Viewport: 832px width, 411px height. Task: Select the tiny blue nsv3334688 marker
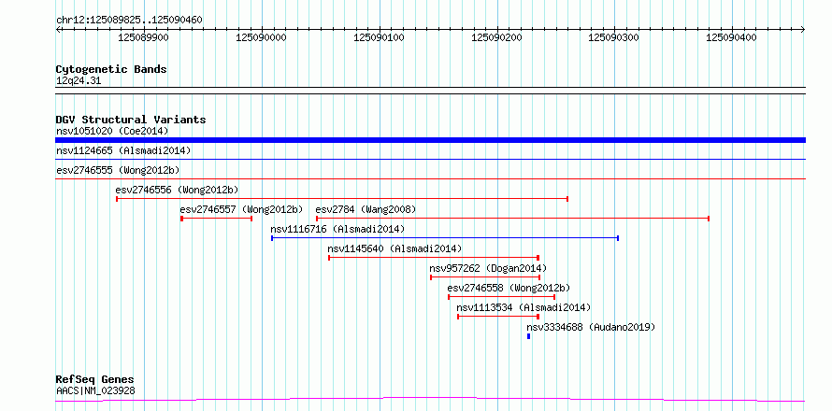click(x=528, y=336)
